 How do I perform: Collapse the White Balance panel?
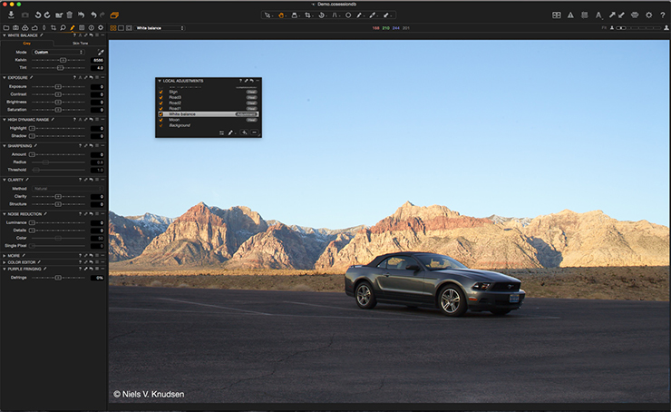point(5,35)
